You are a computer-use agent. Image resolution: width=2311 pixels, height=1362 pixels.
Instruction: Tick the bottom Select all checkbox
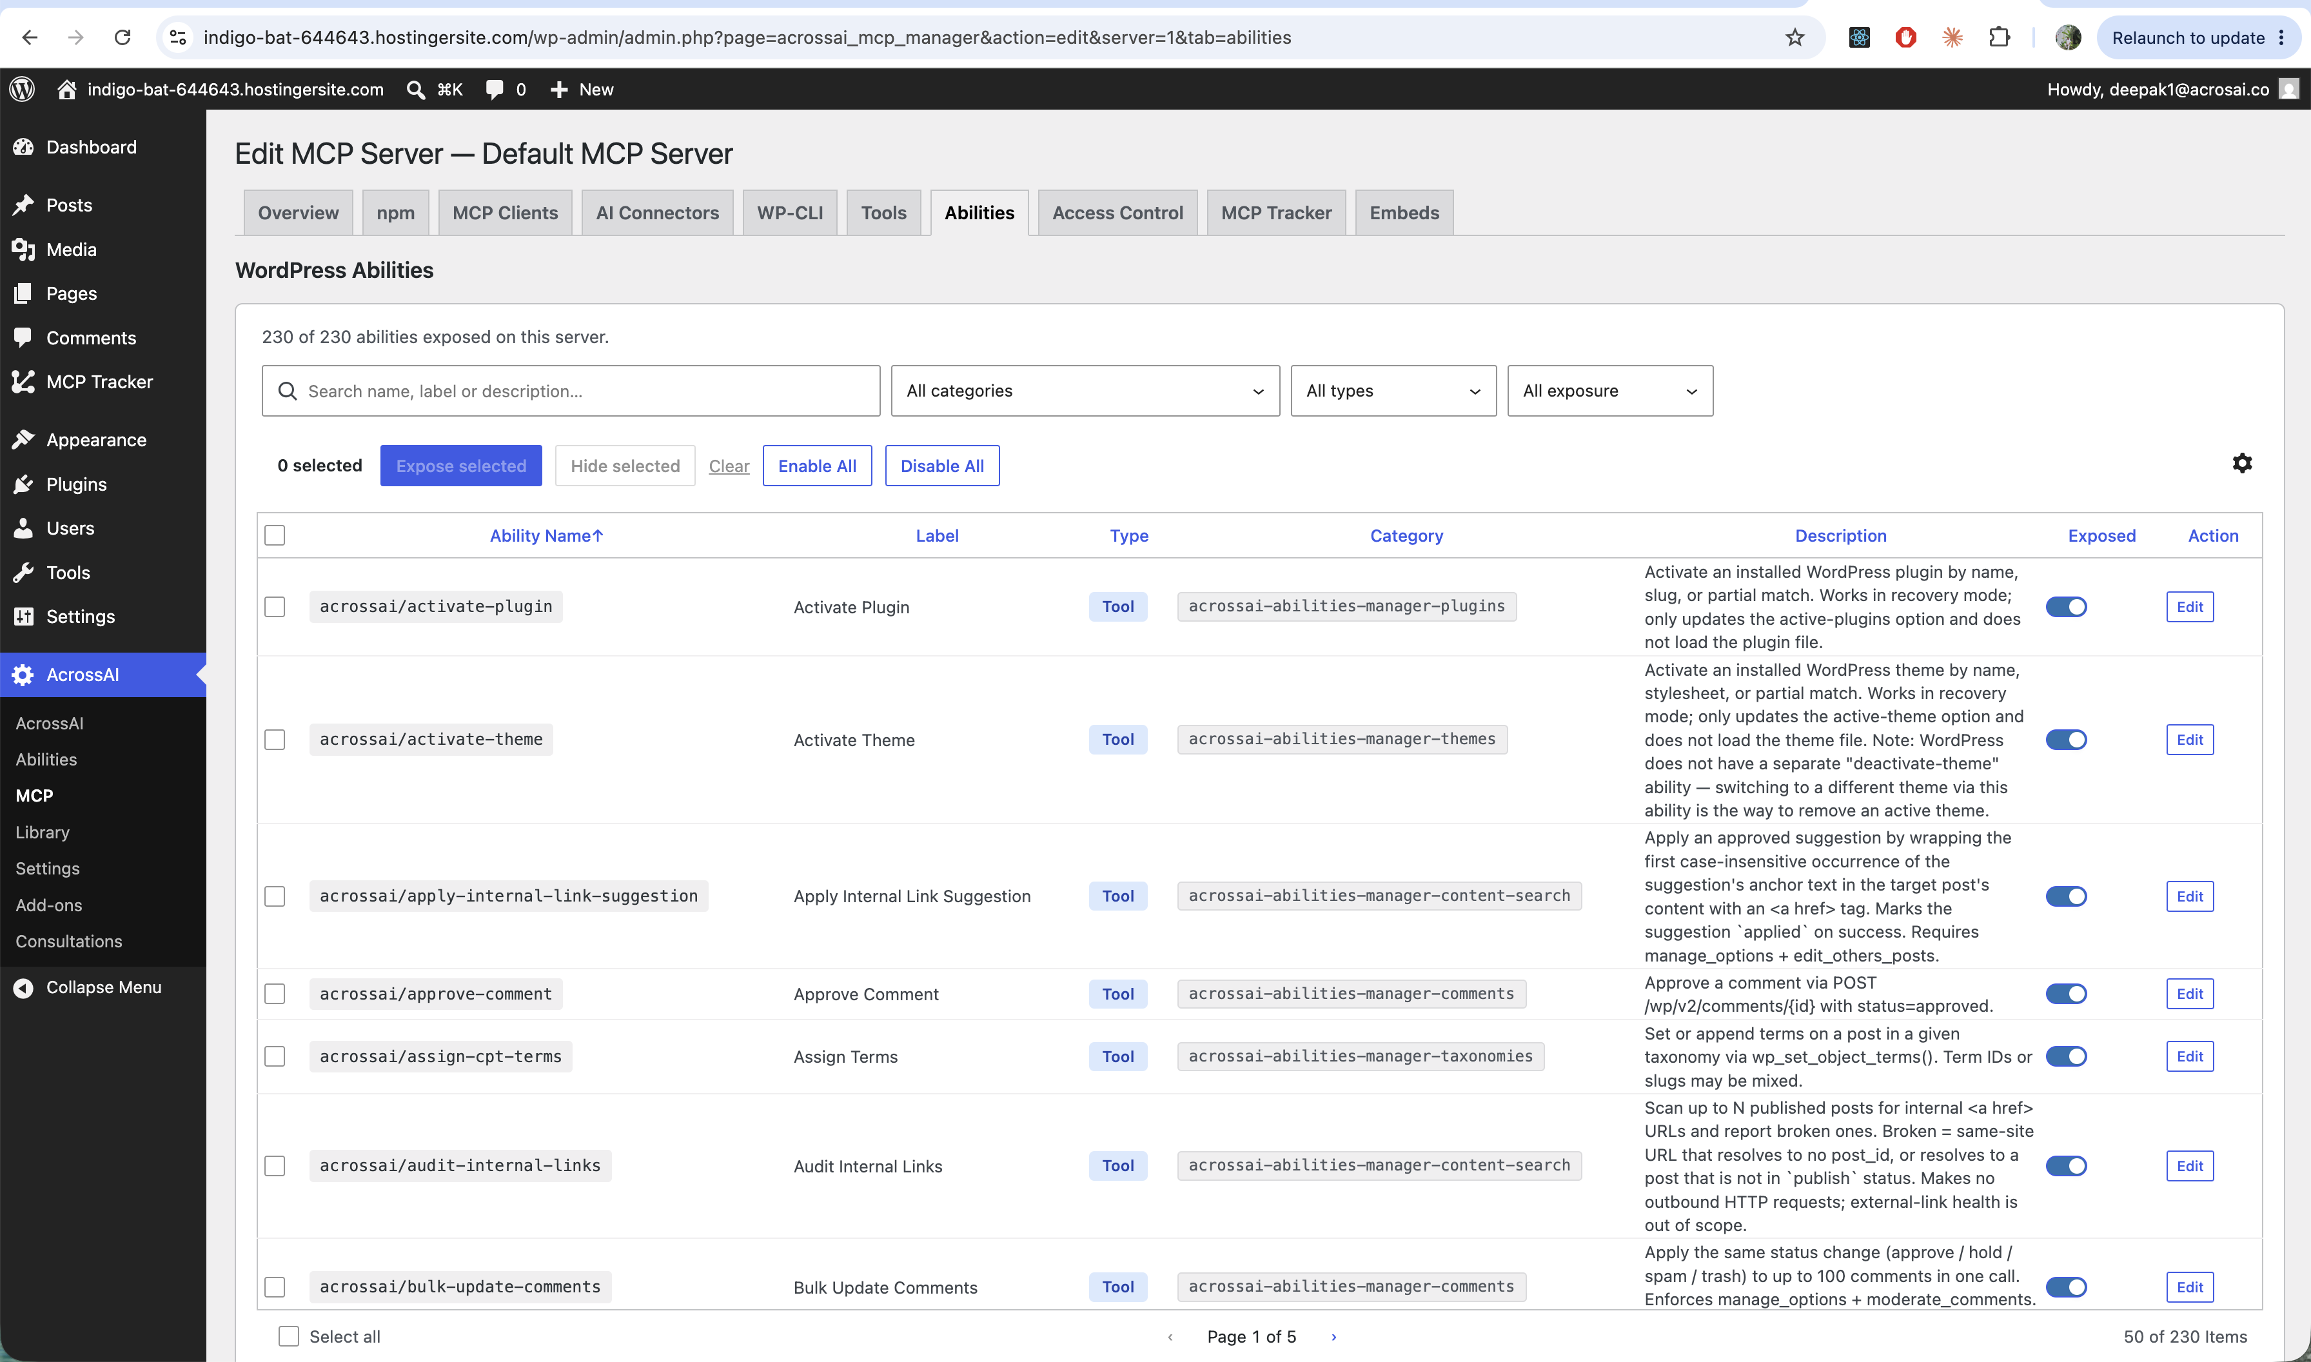288,1336
